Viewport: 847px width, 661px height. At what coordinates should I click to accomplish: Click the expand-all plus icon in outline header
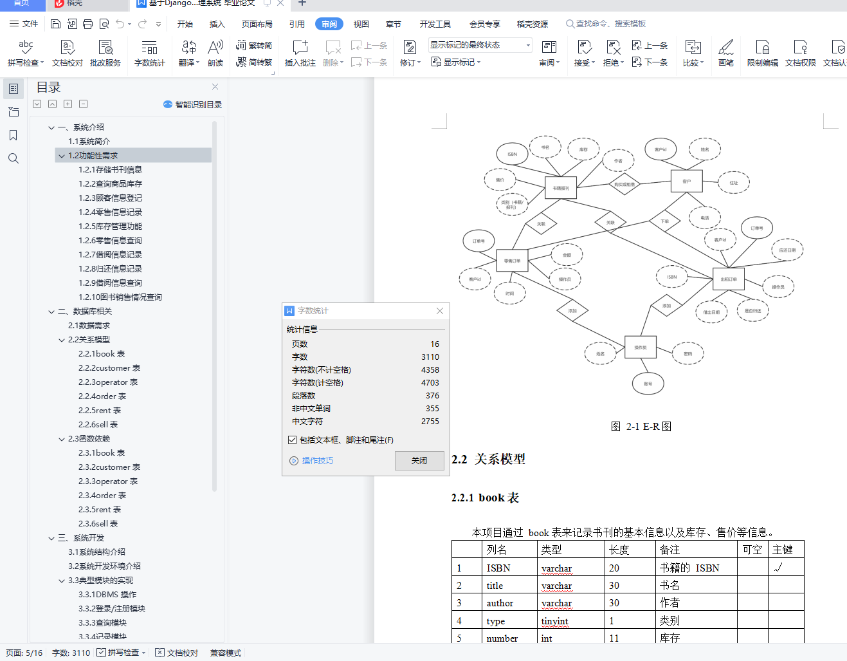68,104
